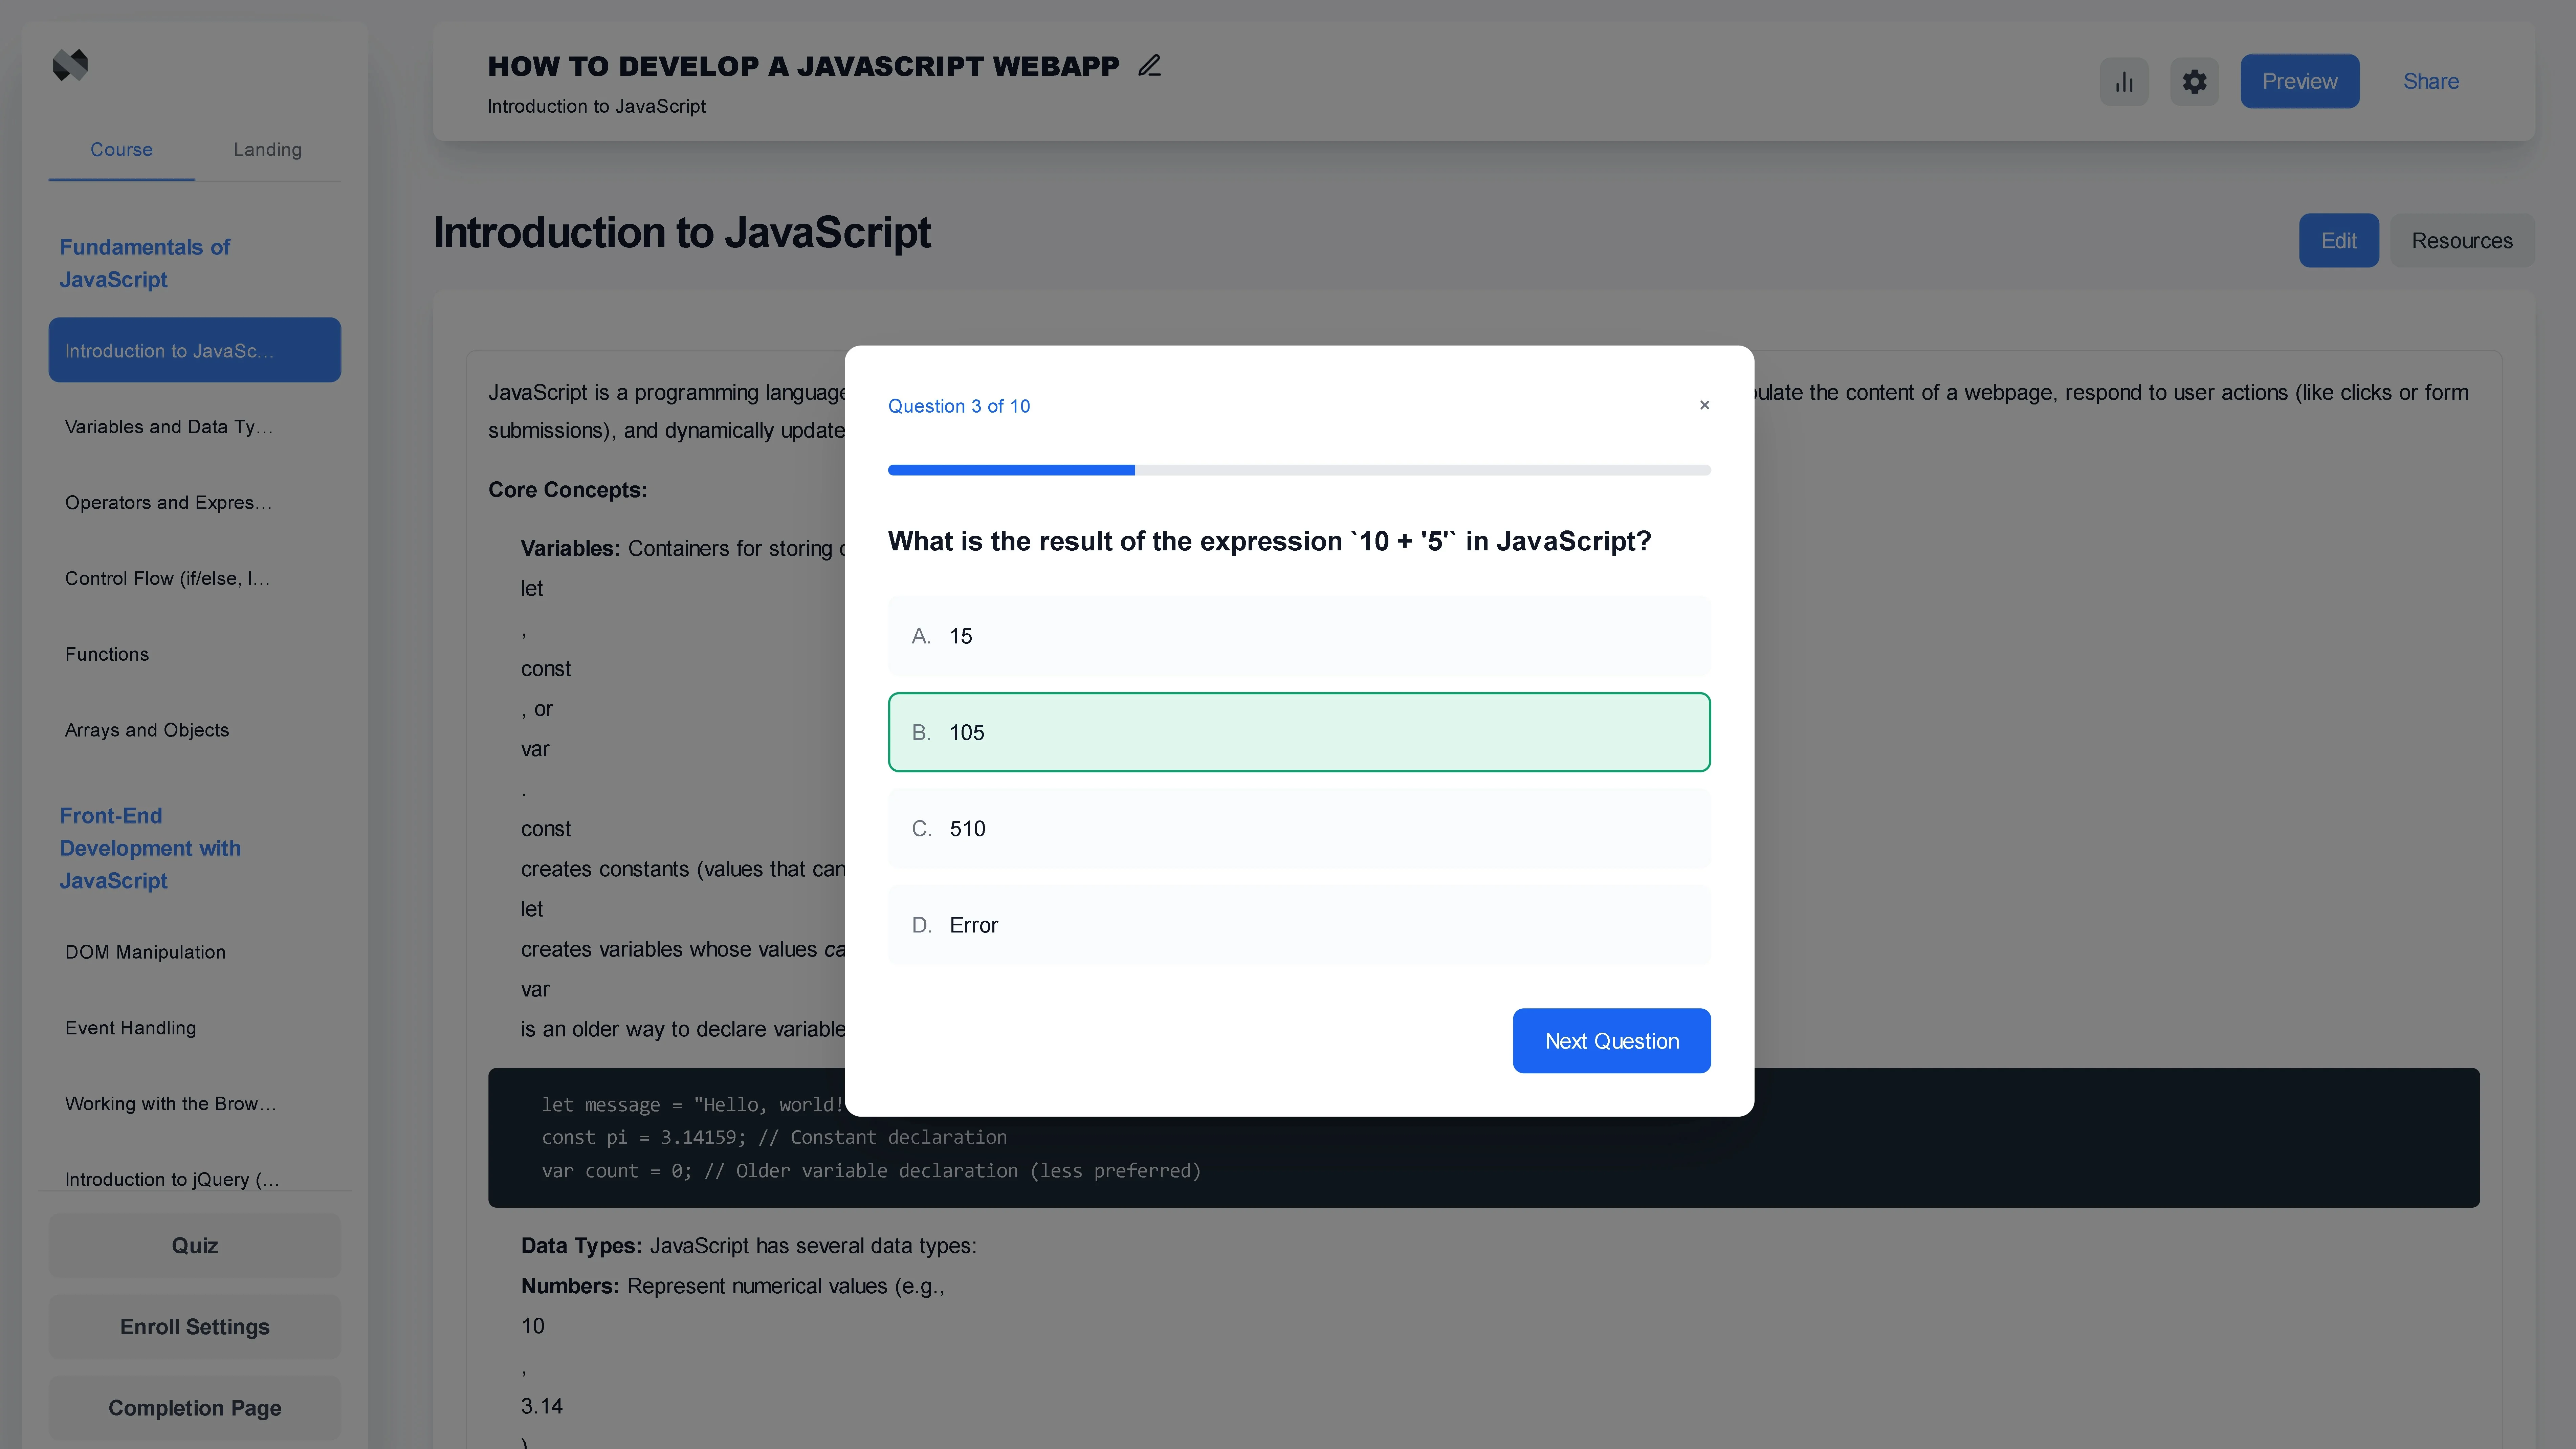Open Resources for the lesson
Viewport: 2576px width, 1449px height.
point(2462,240)
